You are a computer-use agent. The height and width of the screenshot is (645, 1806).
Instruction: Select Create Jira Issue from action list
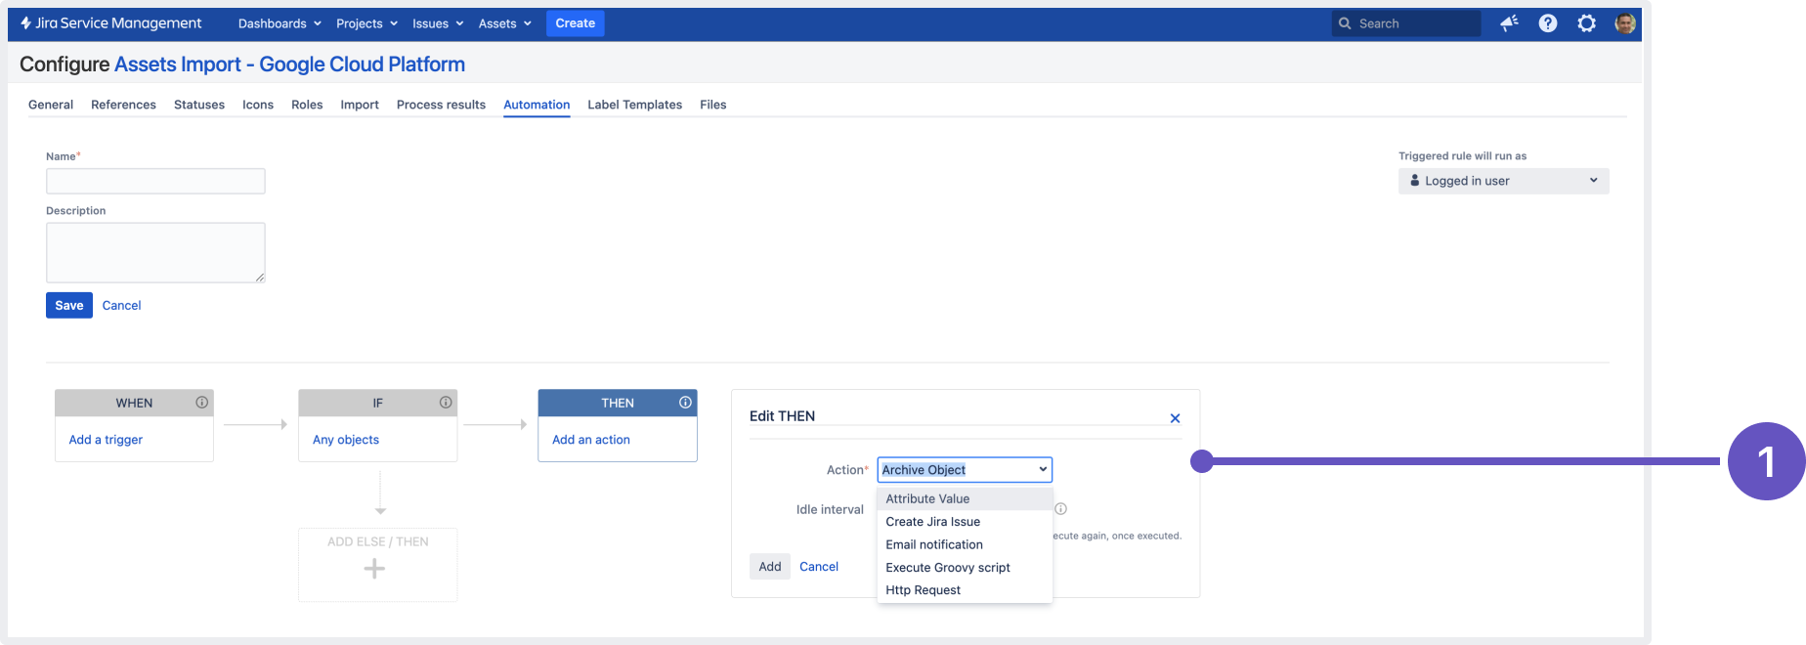tap(965, 522)
